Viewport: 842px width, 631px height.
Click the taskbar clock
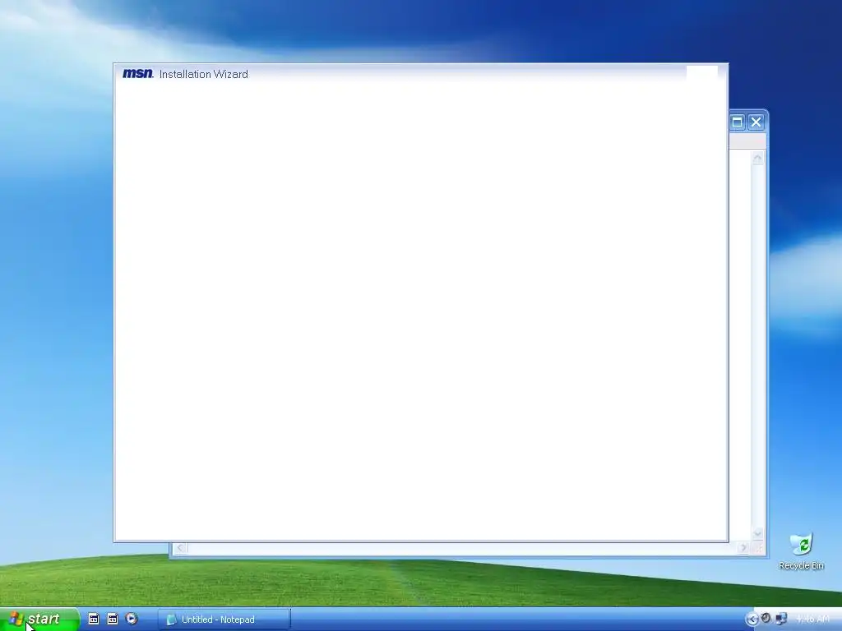[812, 619]
